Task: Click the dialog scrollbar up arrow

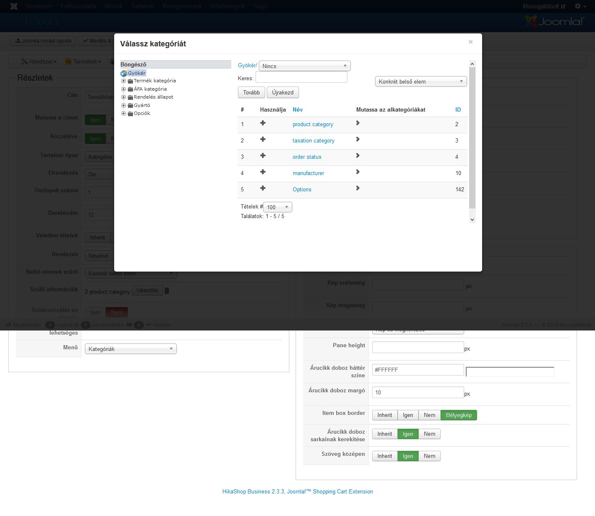Action: [472, 64]
